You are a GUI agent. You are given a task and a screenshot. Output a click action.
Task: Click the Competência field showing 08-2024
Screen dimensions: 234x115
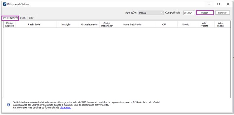coord(189,13)
